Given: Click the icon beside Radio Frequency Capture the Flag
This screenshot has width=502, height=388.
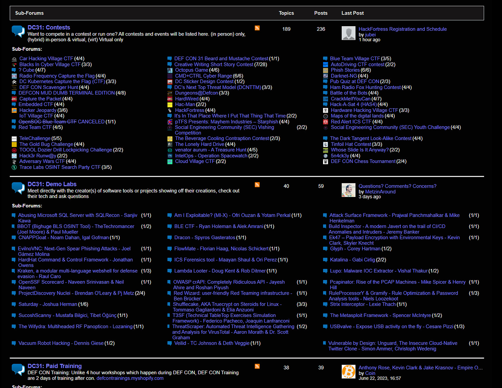Looking at the screenshot, I should 14,76.
